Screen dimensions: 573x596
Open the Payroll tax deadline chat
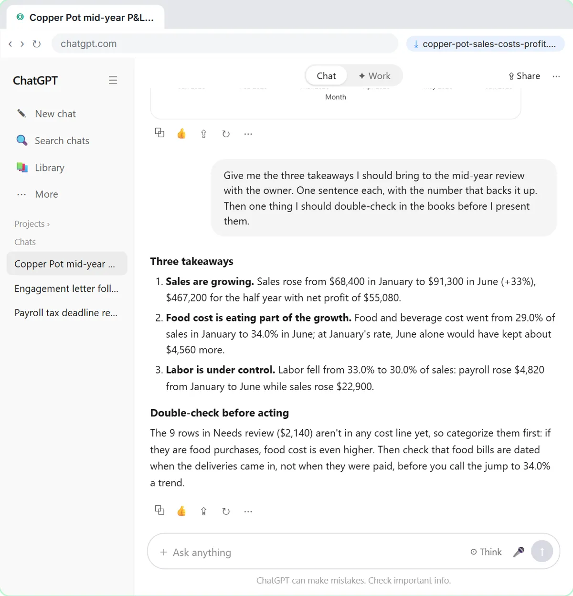tap(67, 313)
